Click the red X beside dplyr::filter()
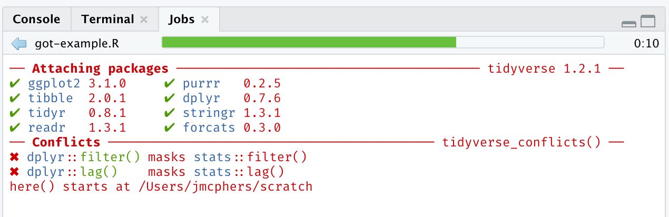 [15, 157]
